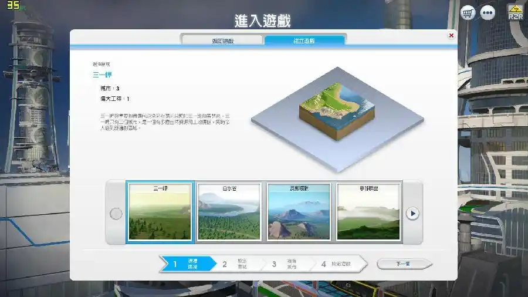528x297 pixels.
Task: Click the left round scroll button in carousel
Action: (x=116, y=214)
